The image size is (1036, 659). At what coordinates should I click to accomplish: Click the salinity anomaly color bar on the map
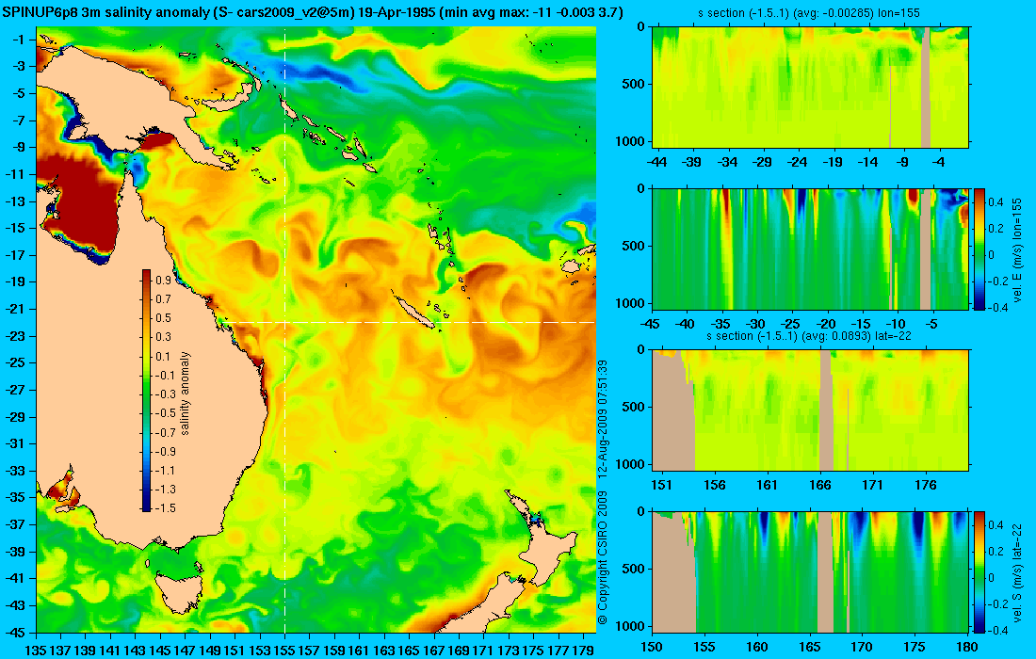tap(146, 391)
